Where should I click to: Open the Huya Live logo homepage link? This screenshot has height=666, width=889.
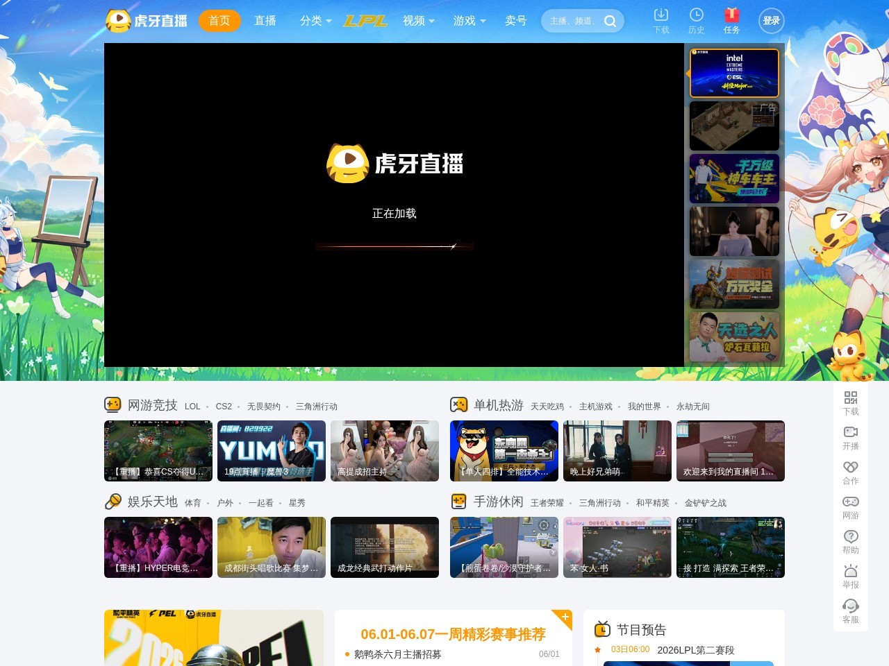point(147,21)
